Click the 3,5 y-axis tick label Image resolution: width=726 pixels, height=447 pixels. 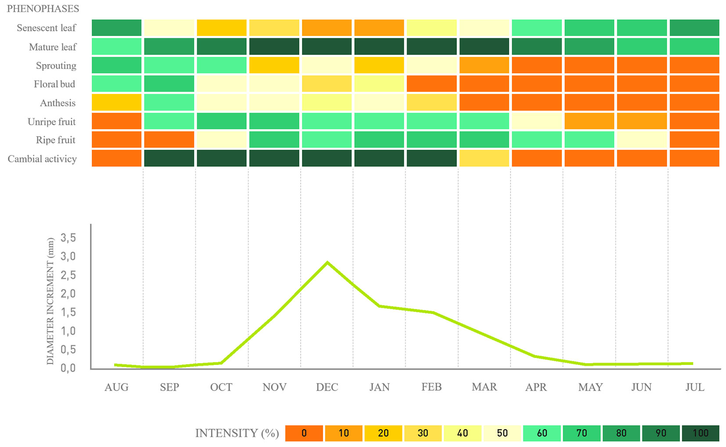(x=68, y=238)
